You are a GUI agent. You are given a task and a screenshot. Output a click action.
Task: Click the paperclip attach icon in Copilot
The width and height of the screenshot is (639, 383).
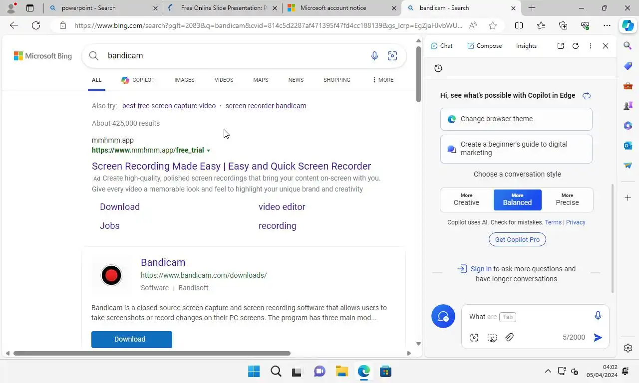[509, 338]
